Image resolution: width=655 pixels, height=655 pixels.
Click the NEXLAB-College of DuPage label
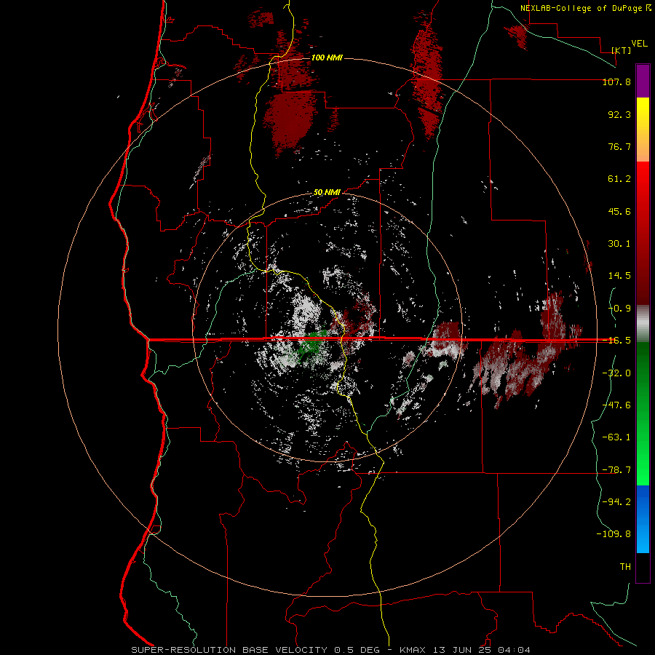pos(585,8)
